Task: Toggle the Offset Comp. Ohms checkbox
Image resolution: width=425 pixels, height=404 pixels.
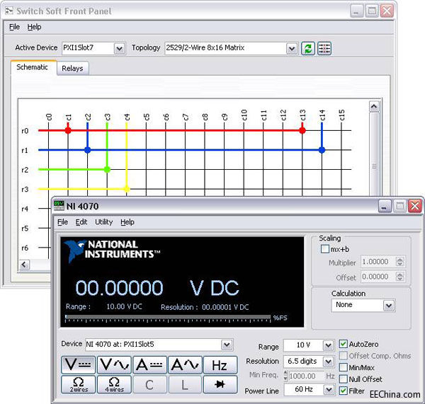Action: click(x=343, y=355)
